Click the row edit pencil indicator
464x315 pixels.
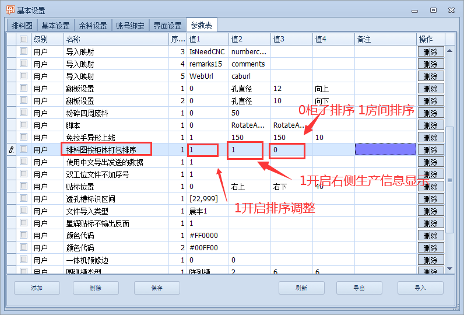coord(12,150)
